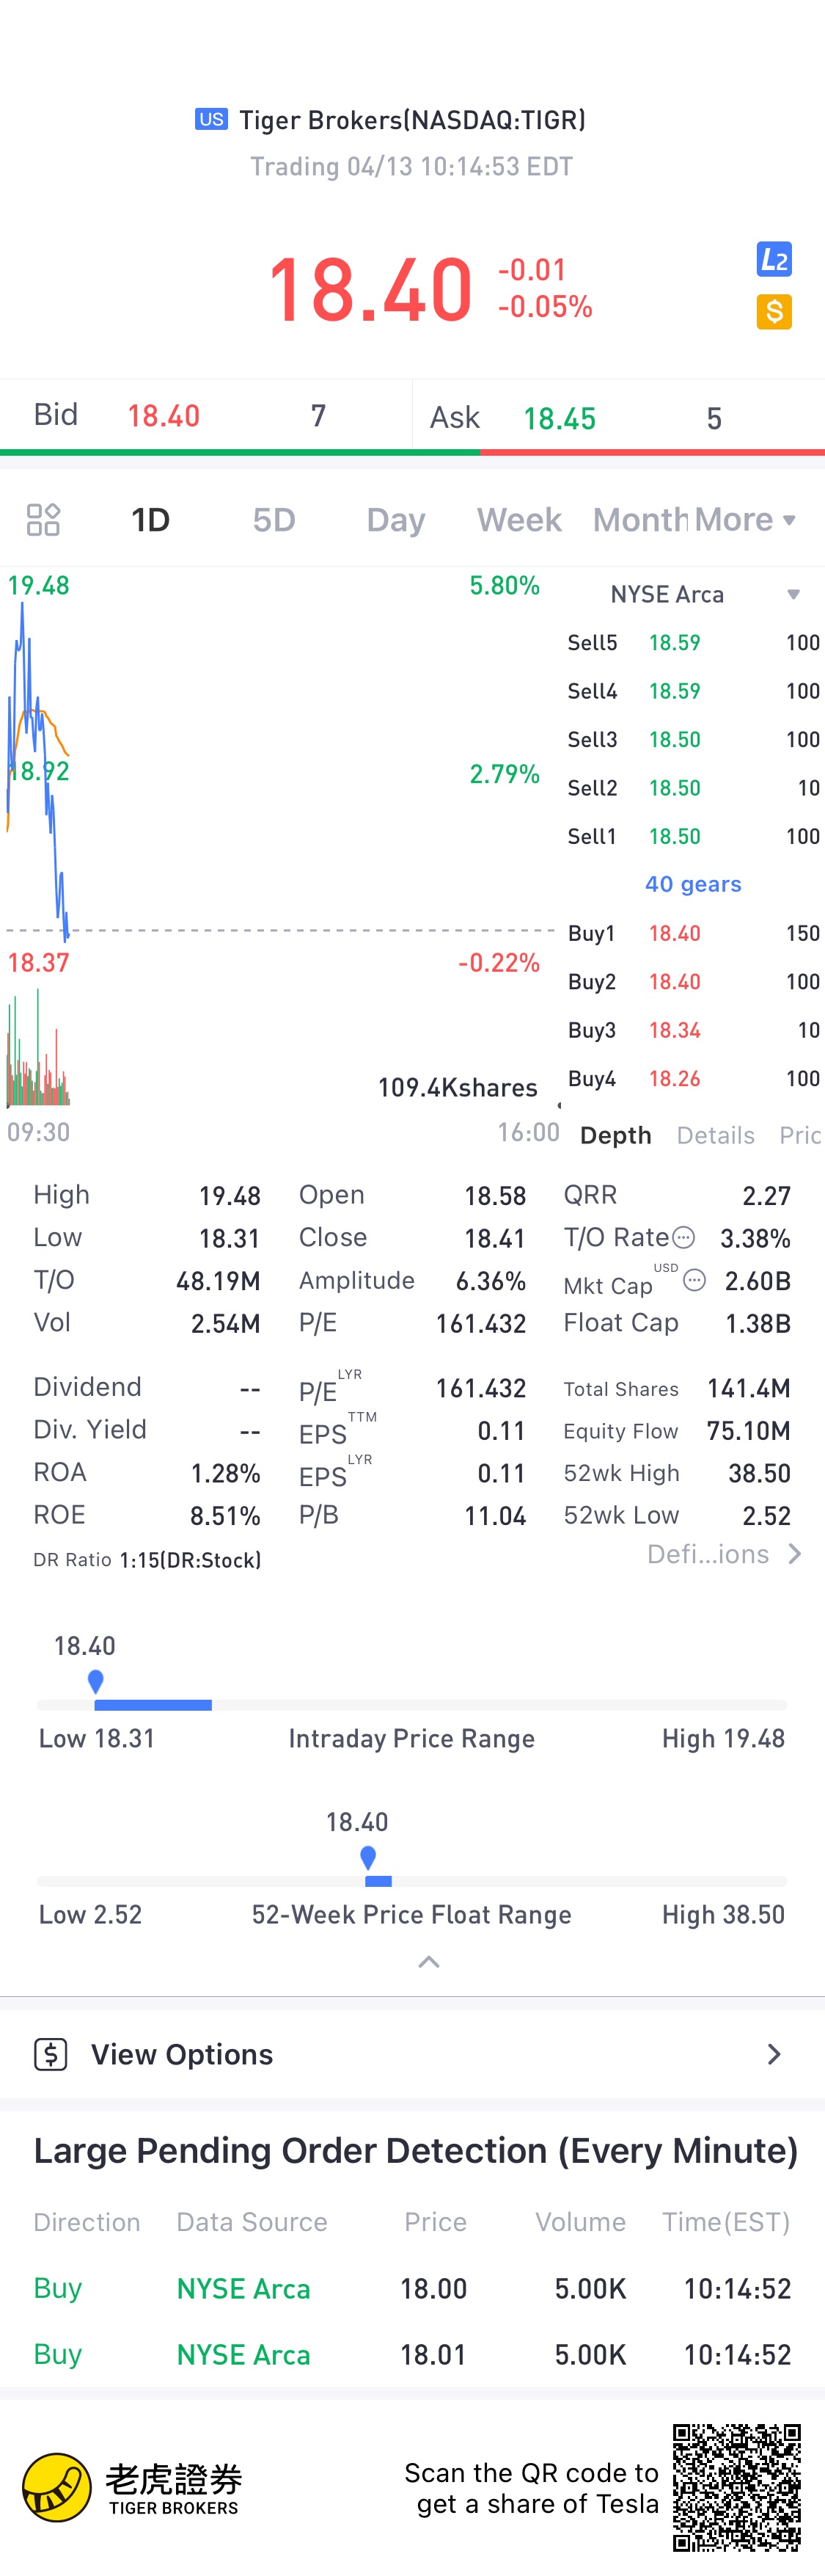Tap the orange dollar sign icon
This screenshot has width=825, height=2576.
point(774,312)
